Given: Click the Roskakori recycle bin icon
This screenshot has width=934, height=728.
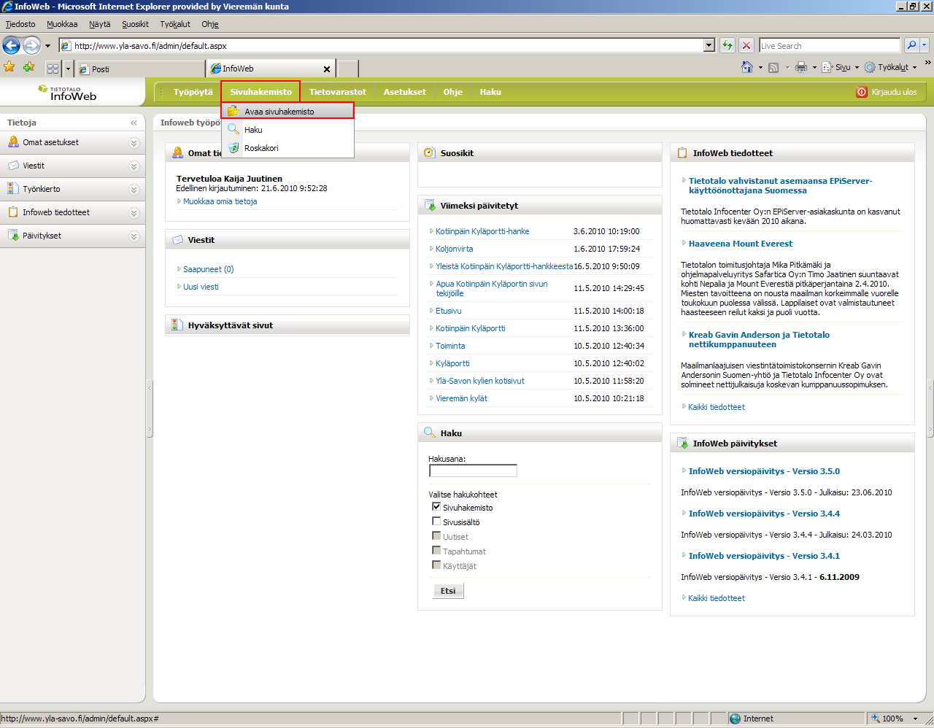Looking at the screenshot, I should tap(233, 147).
